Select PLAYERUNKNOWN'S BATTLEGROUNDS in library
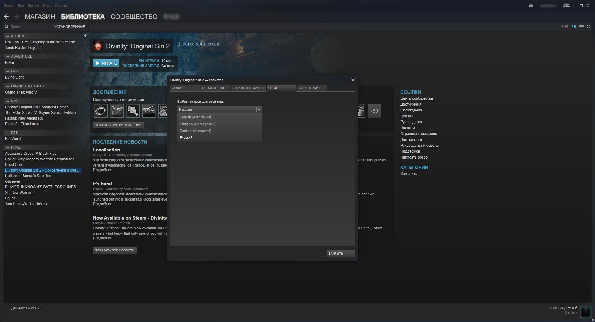Screen dimensions: 595x322 coord(40,187)
